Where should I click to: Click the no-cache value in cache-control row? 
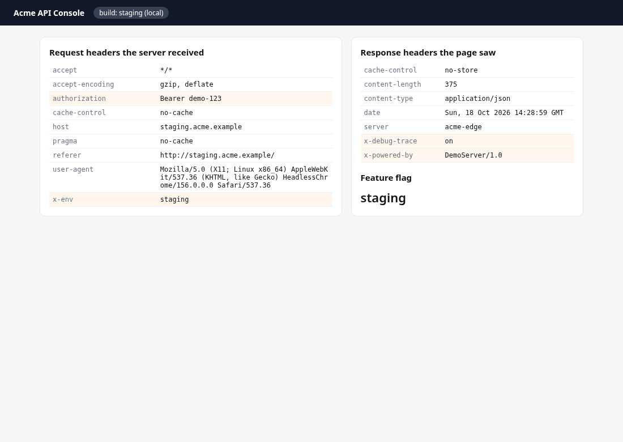point(176,113)
